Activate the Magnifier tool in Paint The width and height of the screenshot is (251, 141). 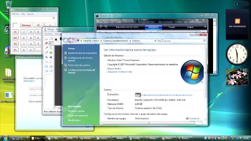[51, 48]
